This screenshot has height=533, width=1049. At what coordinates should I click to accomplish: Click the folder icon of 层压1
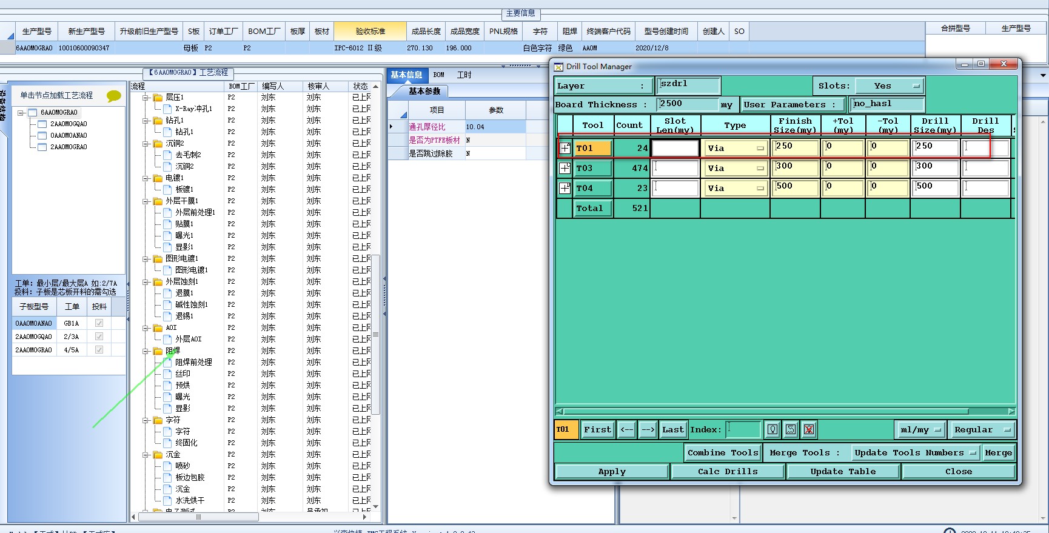[158, 98]
